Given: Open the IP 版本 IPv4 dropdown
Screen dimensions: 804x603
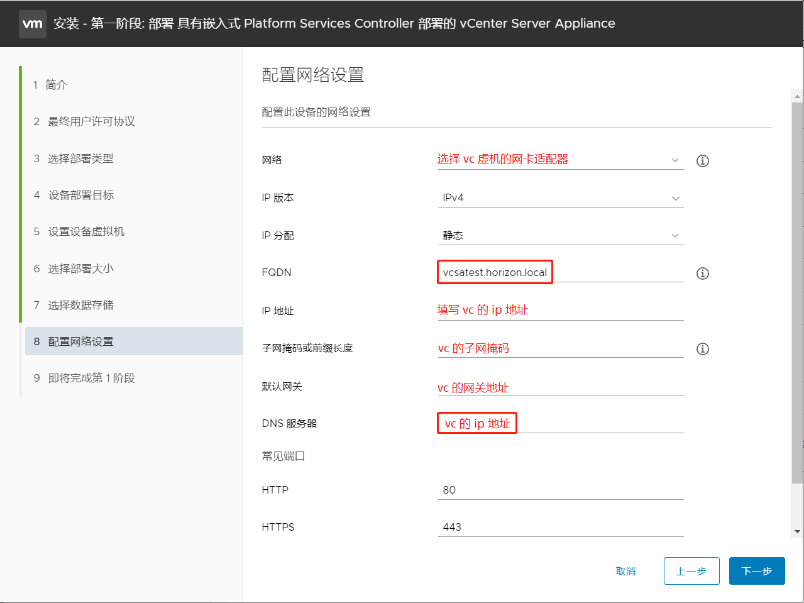Looking at the screenshot, I should (560, 197).
